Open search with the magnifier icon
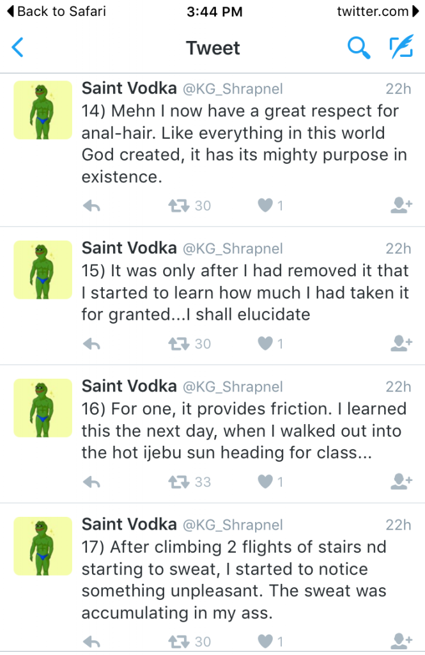Screen dimensions: 425x655 pyautogui.click(x=359, y=47)
